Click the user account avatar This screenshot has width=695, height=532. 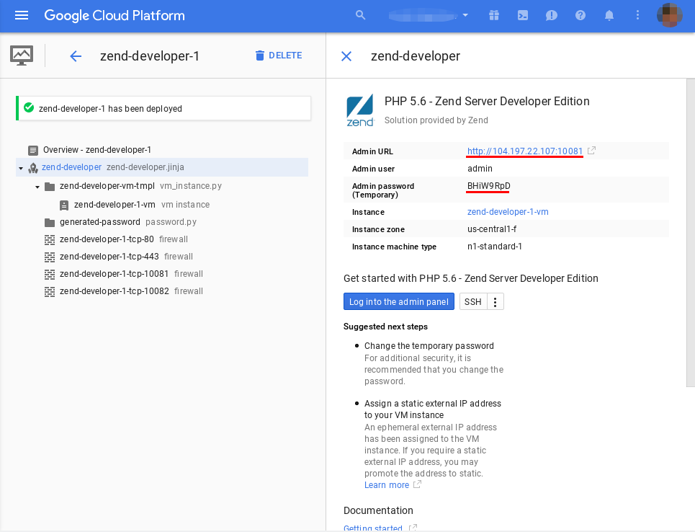tap(669, 16)
